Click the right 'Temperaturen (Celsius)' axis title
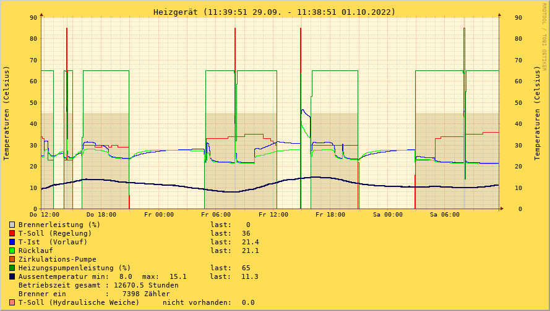 tap(538, 114)
